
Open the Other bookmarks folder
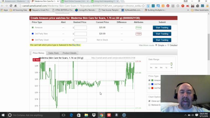(x=200, y=10)
